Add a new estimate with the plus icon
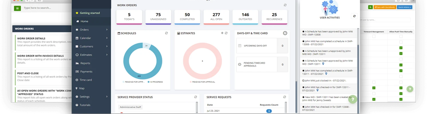This screenshot has width=431, height=114. (x=222, y=33)
